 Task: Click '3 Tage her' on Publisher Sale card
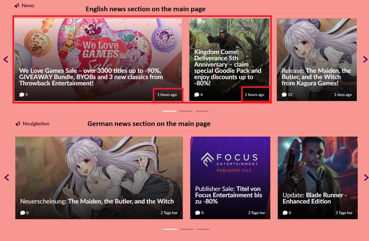pos(257,213)
